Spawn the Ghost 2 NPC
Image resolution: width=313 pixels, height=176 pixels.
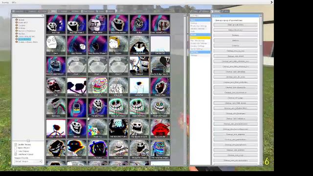(98, 66)
